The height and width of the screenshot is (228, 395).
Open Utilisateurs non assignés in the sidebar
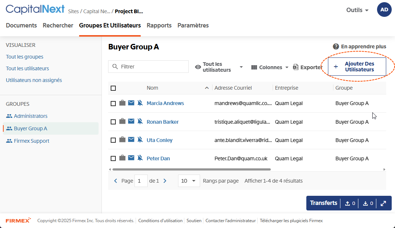pos(34,80)
